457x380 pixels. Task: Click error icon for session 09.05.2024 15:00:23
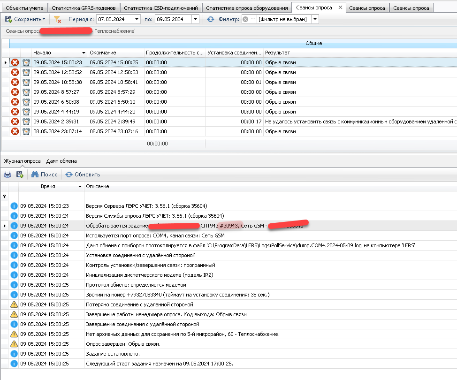15,62
